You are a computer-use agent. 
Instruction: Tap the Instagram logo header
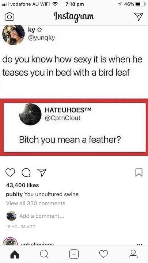click(x=74, y=17)
